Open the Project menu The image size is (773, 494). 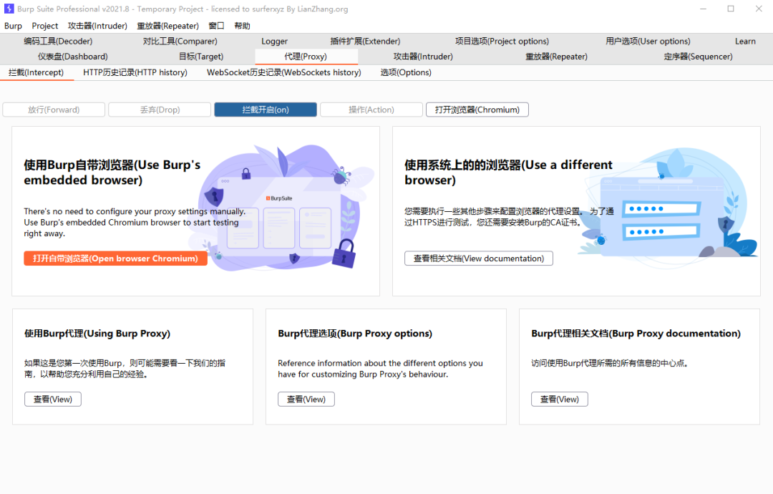coord(45,26)
